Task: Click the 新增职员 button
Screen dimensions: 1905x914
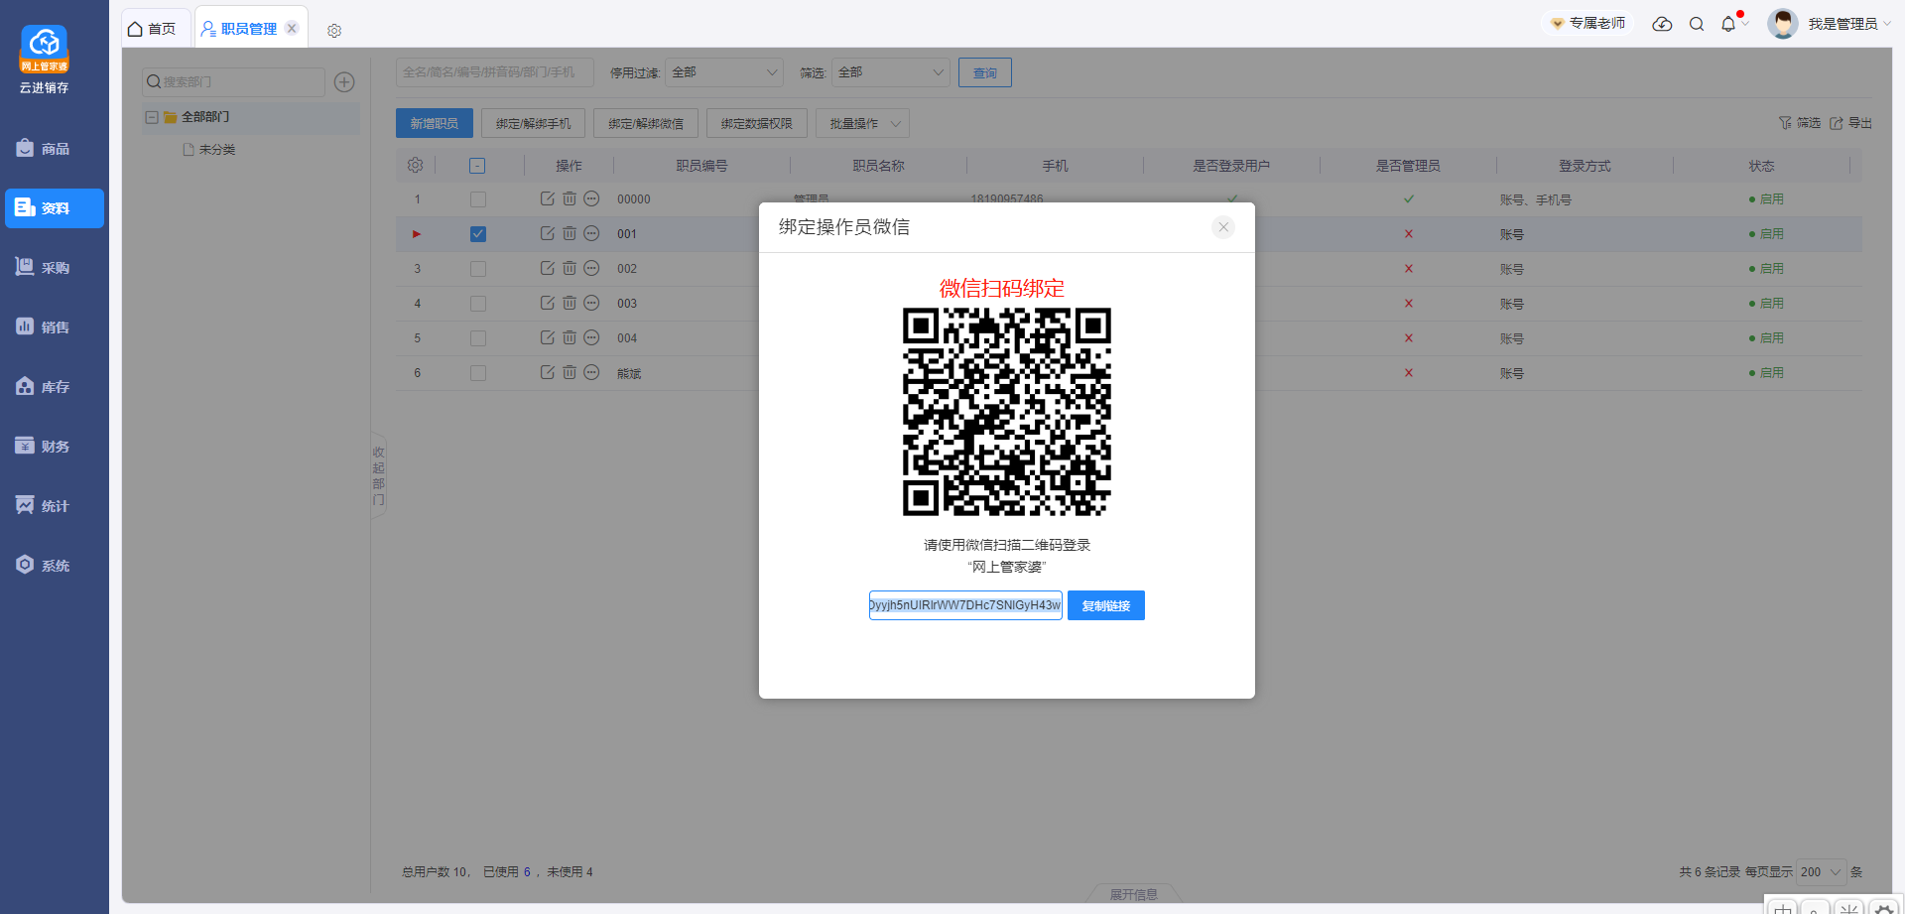Action: (x=435, y=123)
